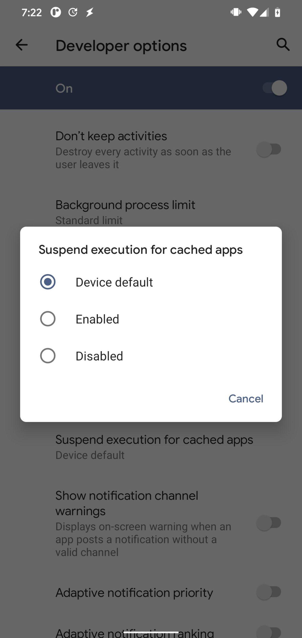This screenshot has height=638, width=302.
Task: Tap the lightning bolt notification icon
Action: point(90,12)
